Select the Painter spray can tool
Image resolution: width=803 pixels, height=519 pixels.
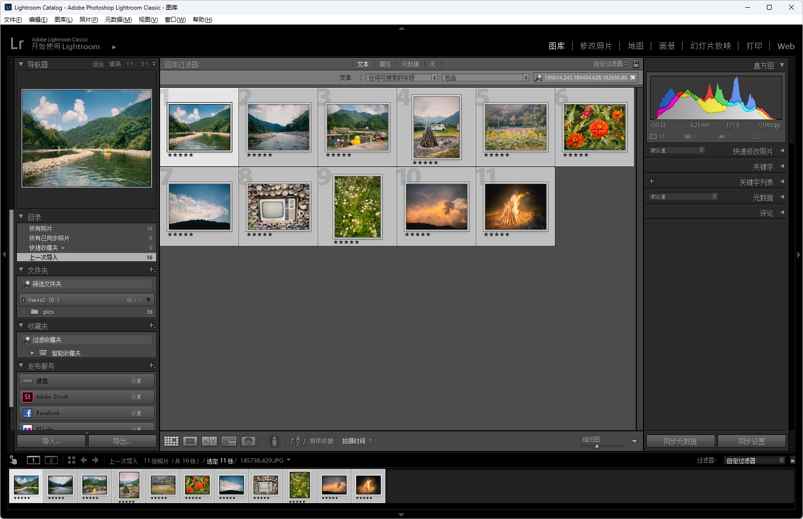[274, 441]
